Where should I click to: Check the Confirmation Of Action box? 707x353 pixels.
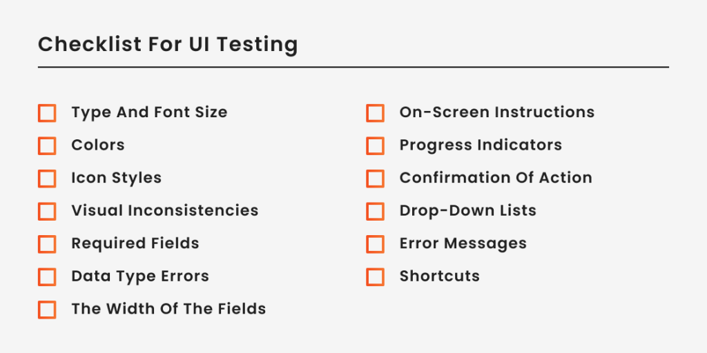click(x=375, y=179)
